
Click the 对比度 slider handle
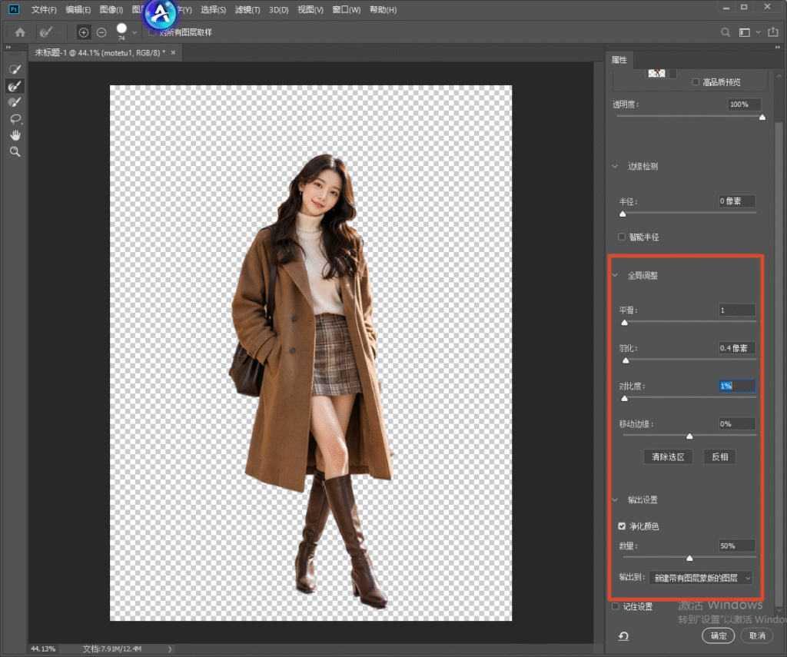point(624,398)
